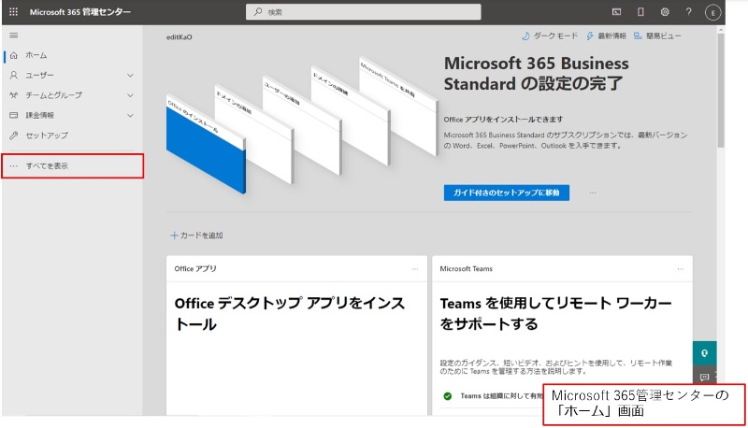The image size is (748, 428).
Task: Click the mobile app icon in header
Action: click(x=640, y=12)
